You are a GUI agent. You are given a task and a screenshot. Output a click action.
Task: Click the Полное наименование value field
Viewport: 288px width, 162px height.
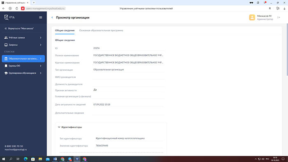click(x=128, y=55)
